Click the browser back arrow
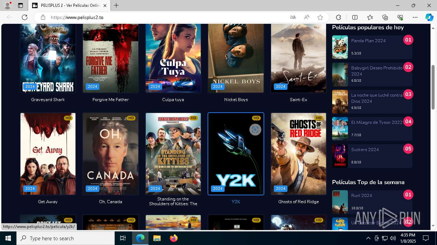The height and width of the screenshot is (245, 437). (x=10, y=17)
